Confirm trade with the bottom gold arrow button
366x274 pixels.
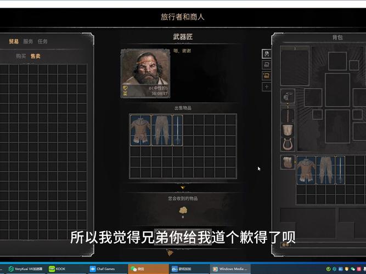point(170,253)
